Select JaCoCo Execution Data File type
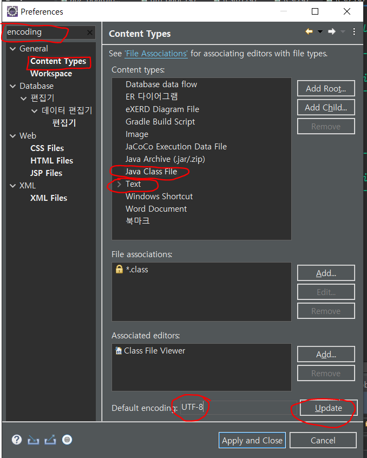Viewport: 367px width, 458px height. coord(176,147)
